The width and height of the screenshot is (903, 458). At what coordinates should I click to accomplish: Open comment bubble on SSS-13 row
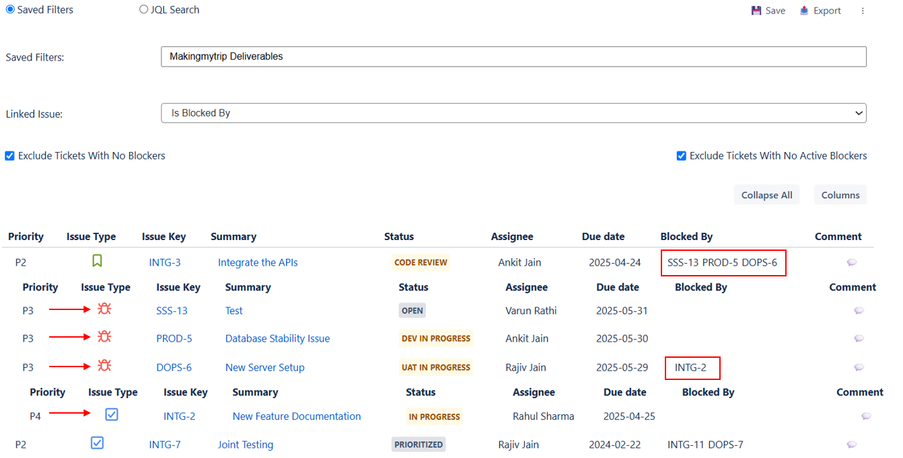[859, 311]
